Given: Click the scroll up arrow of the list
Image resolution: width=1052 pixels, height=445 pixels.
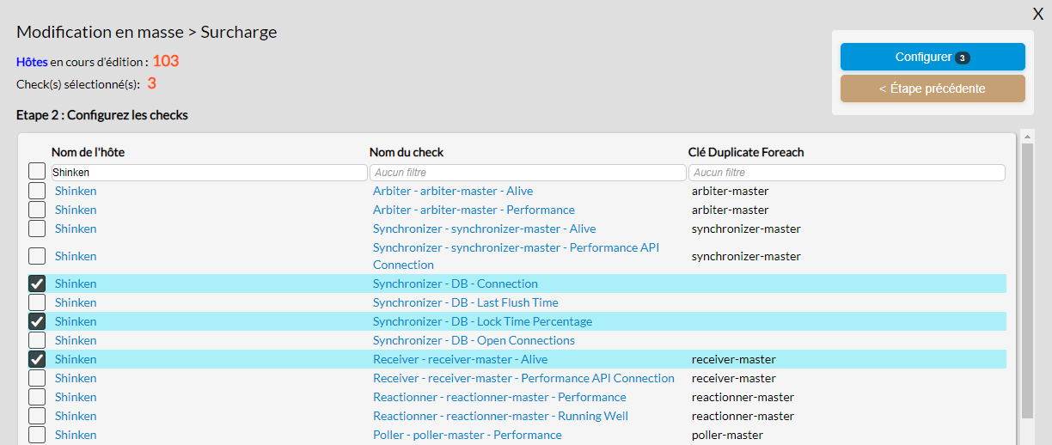Looking at the screenshot, I should pos(1027,136).
